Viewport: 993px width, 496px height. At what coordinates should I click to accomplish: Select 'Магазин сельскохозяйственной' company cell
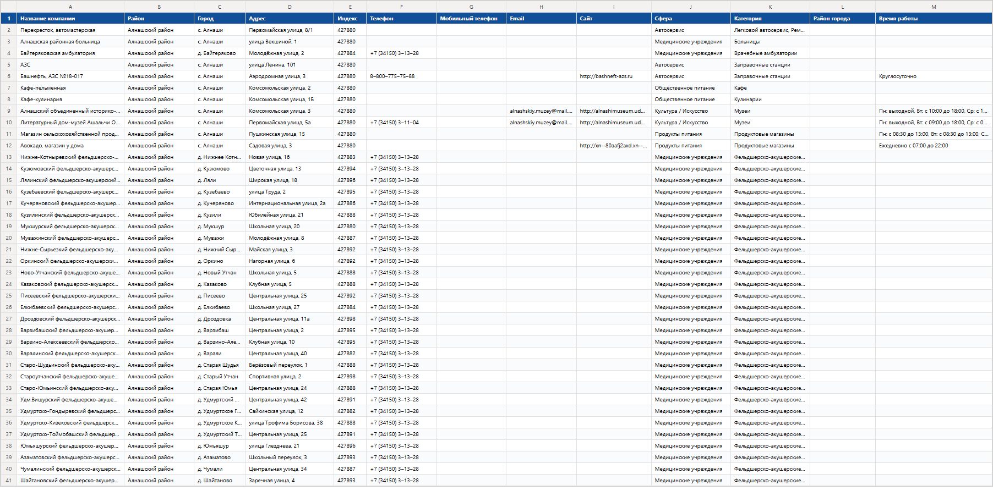pyautogui.click(x=70, y=134)
